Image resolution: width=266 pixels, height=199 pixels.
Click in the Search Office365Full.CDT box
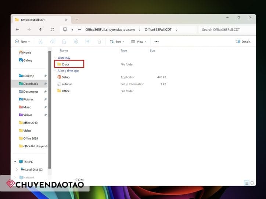pyautogui.click(x=227, y=30)
